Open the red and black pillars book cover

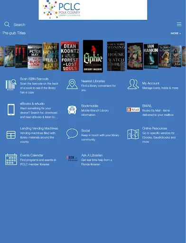tap(21, 56)
